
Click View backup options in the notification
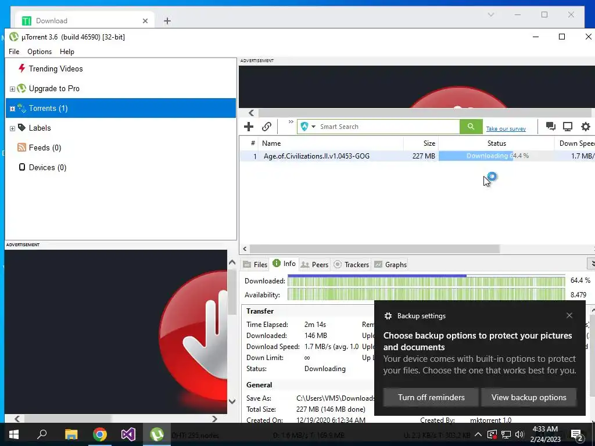click(529, 397)
